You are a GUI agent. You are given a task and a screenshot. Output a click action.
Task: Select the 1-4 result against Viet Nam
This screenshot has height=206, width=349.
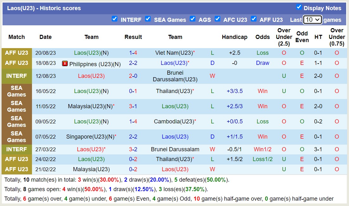point(133,53)
